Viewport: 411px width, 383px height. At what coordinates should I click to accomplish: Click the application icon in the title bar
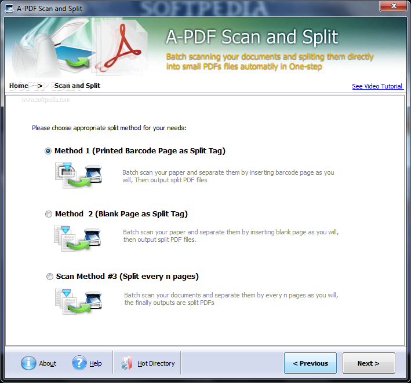(x=9, y=9)
